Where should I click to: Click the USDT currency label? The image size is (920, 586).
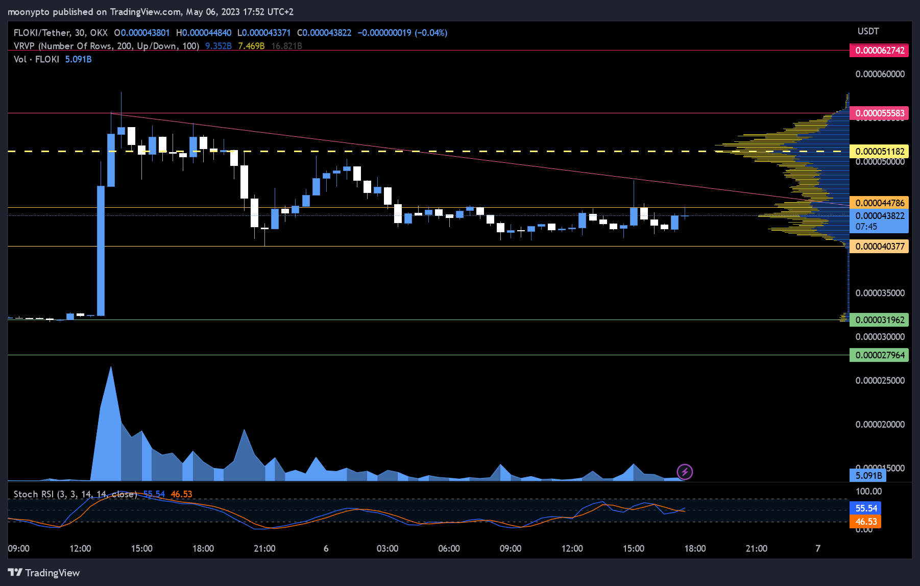point(868,31)
